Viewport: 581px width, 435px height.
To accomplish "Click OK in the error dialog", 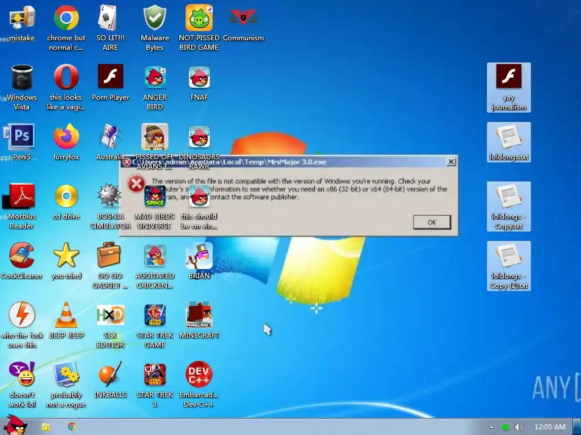I will [x=432, y=222].
